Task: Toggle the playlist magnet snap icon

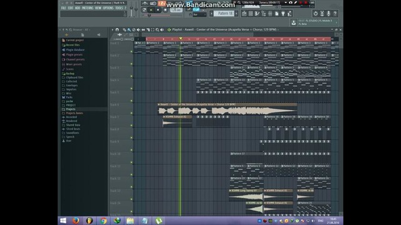Action: (117, 30)
